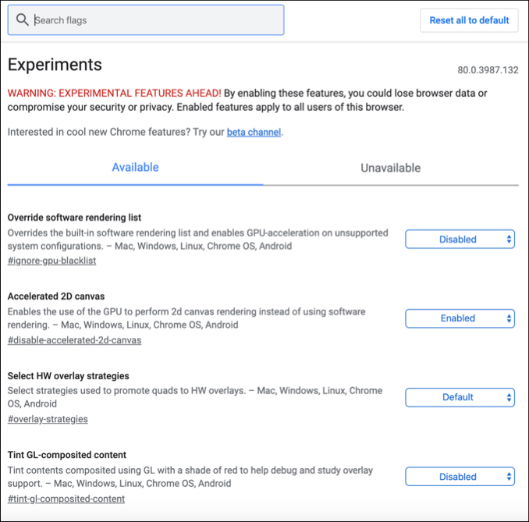Image resolution: width=529 pixels, height=522 pixels.
Task: Switch to the Available tab
Action: point(135,168)
